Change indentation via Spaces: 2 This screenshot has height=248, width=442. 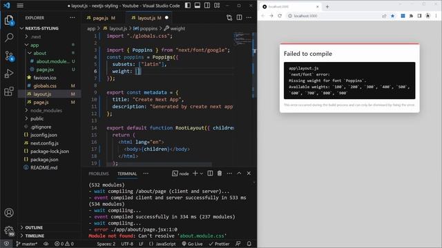(x=106, y=244)
